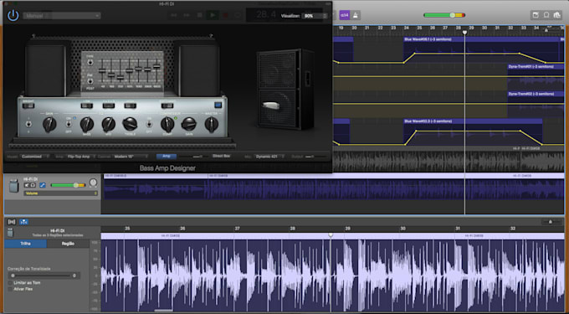Click the last graphic EQ band fader
Viewport: 569px width, 314px height.
156,66
